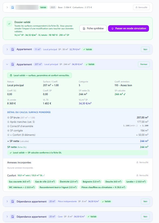
Task: Click building icon of Cave dépendance
Action: [12, 216]
